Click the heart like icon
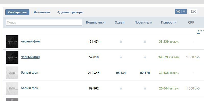Screen dimensions: 204x101 pos(184,12)
